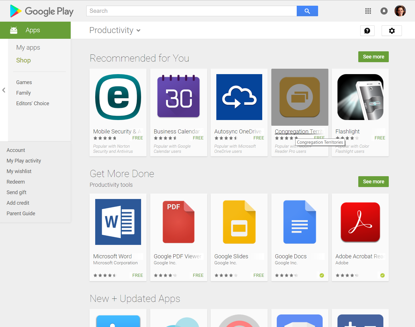Open the Autosync OneDrive app icon

[x=239, y=97]
